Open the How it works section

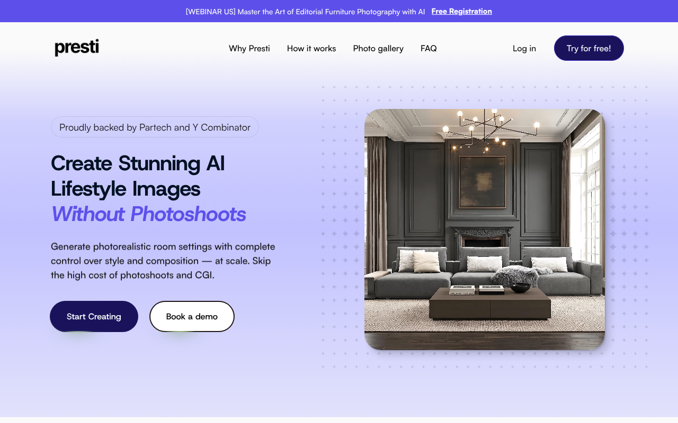coord(311,48)
